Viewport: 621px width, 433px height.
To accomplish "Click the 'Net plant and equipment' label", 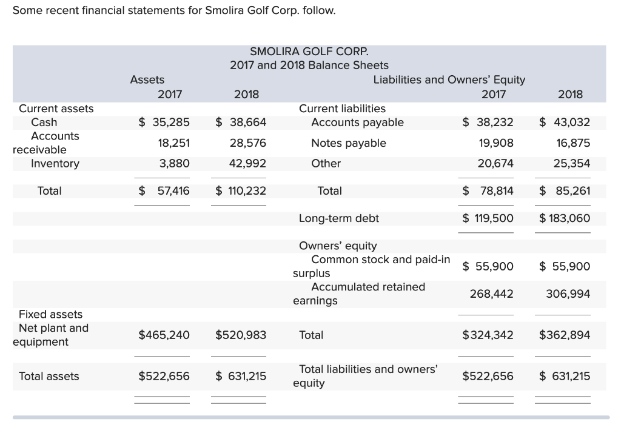I will point(51,335).
